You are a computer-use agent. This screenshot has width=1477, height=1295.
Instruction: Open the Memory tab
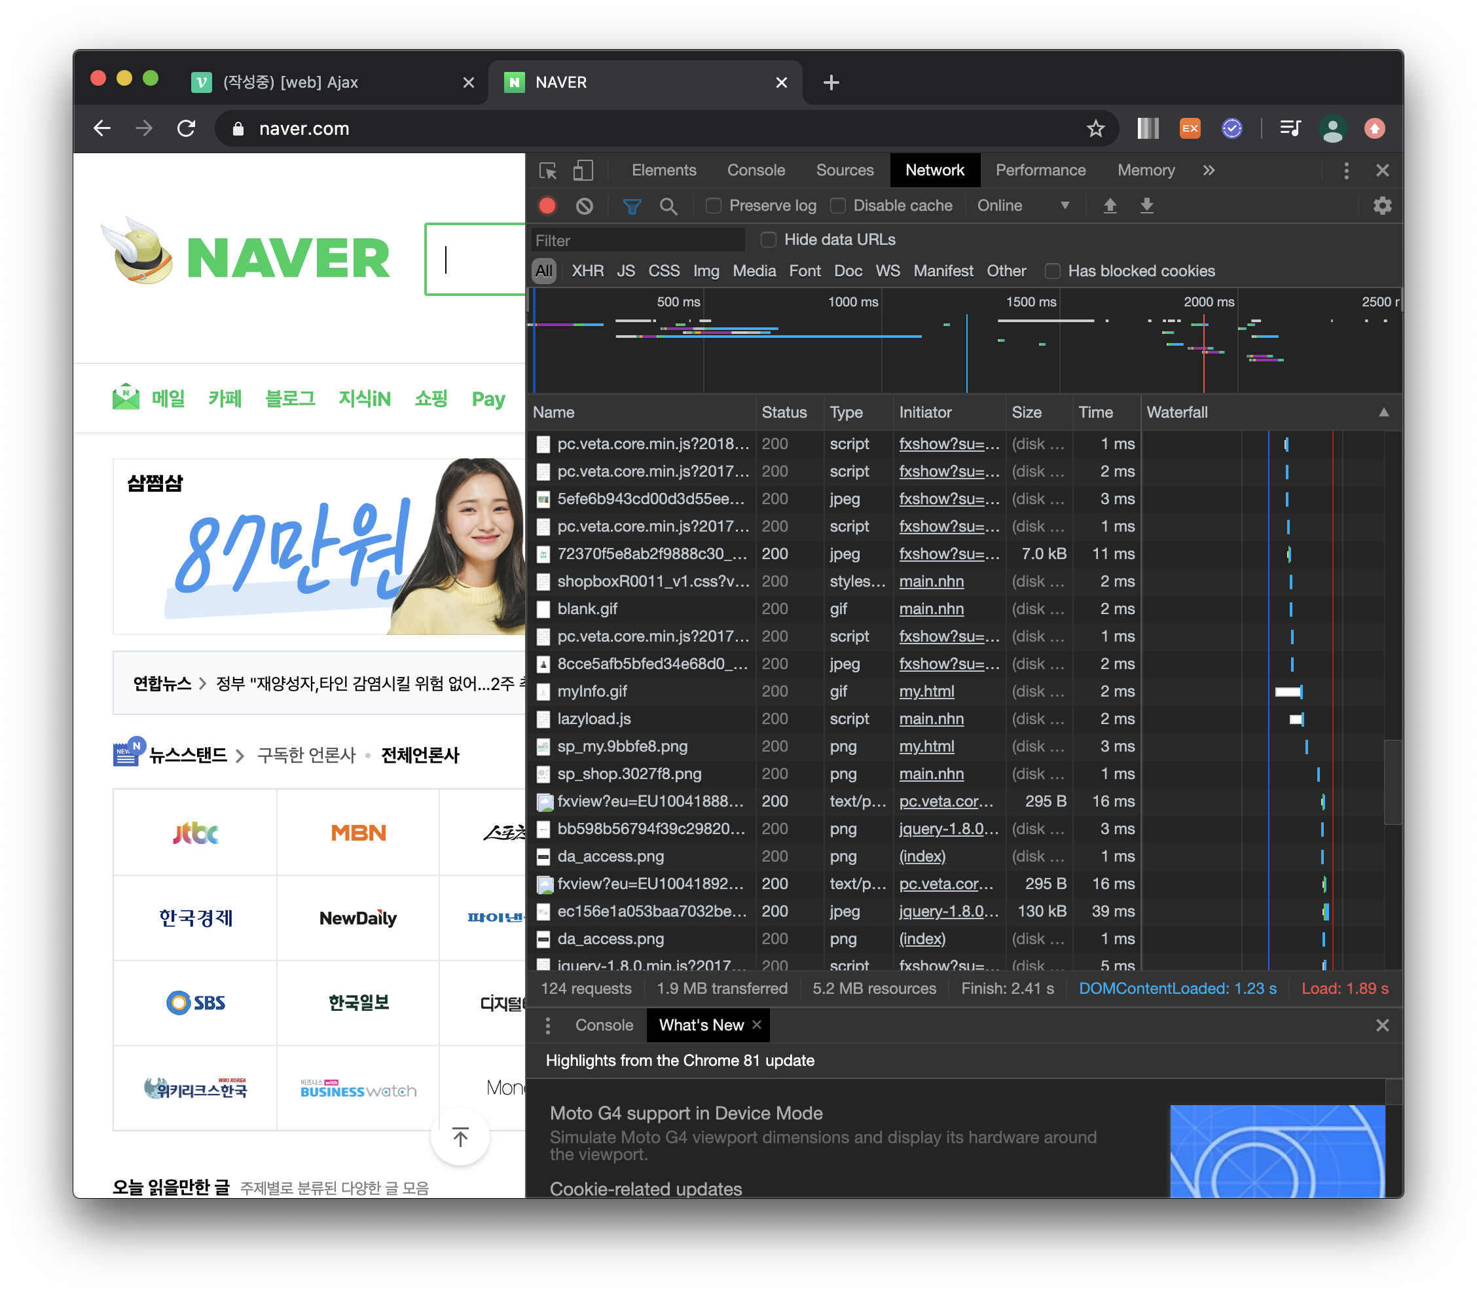coord(1145,170)
